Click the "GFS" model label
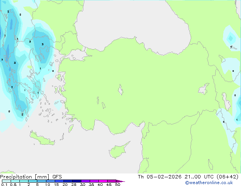This screenshot has width=241, height=186. pos(57,177)
